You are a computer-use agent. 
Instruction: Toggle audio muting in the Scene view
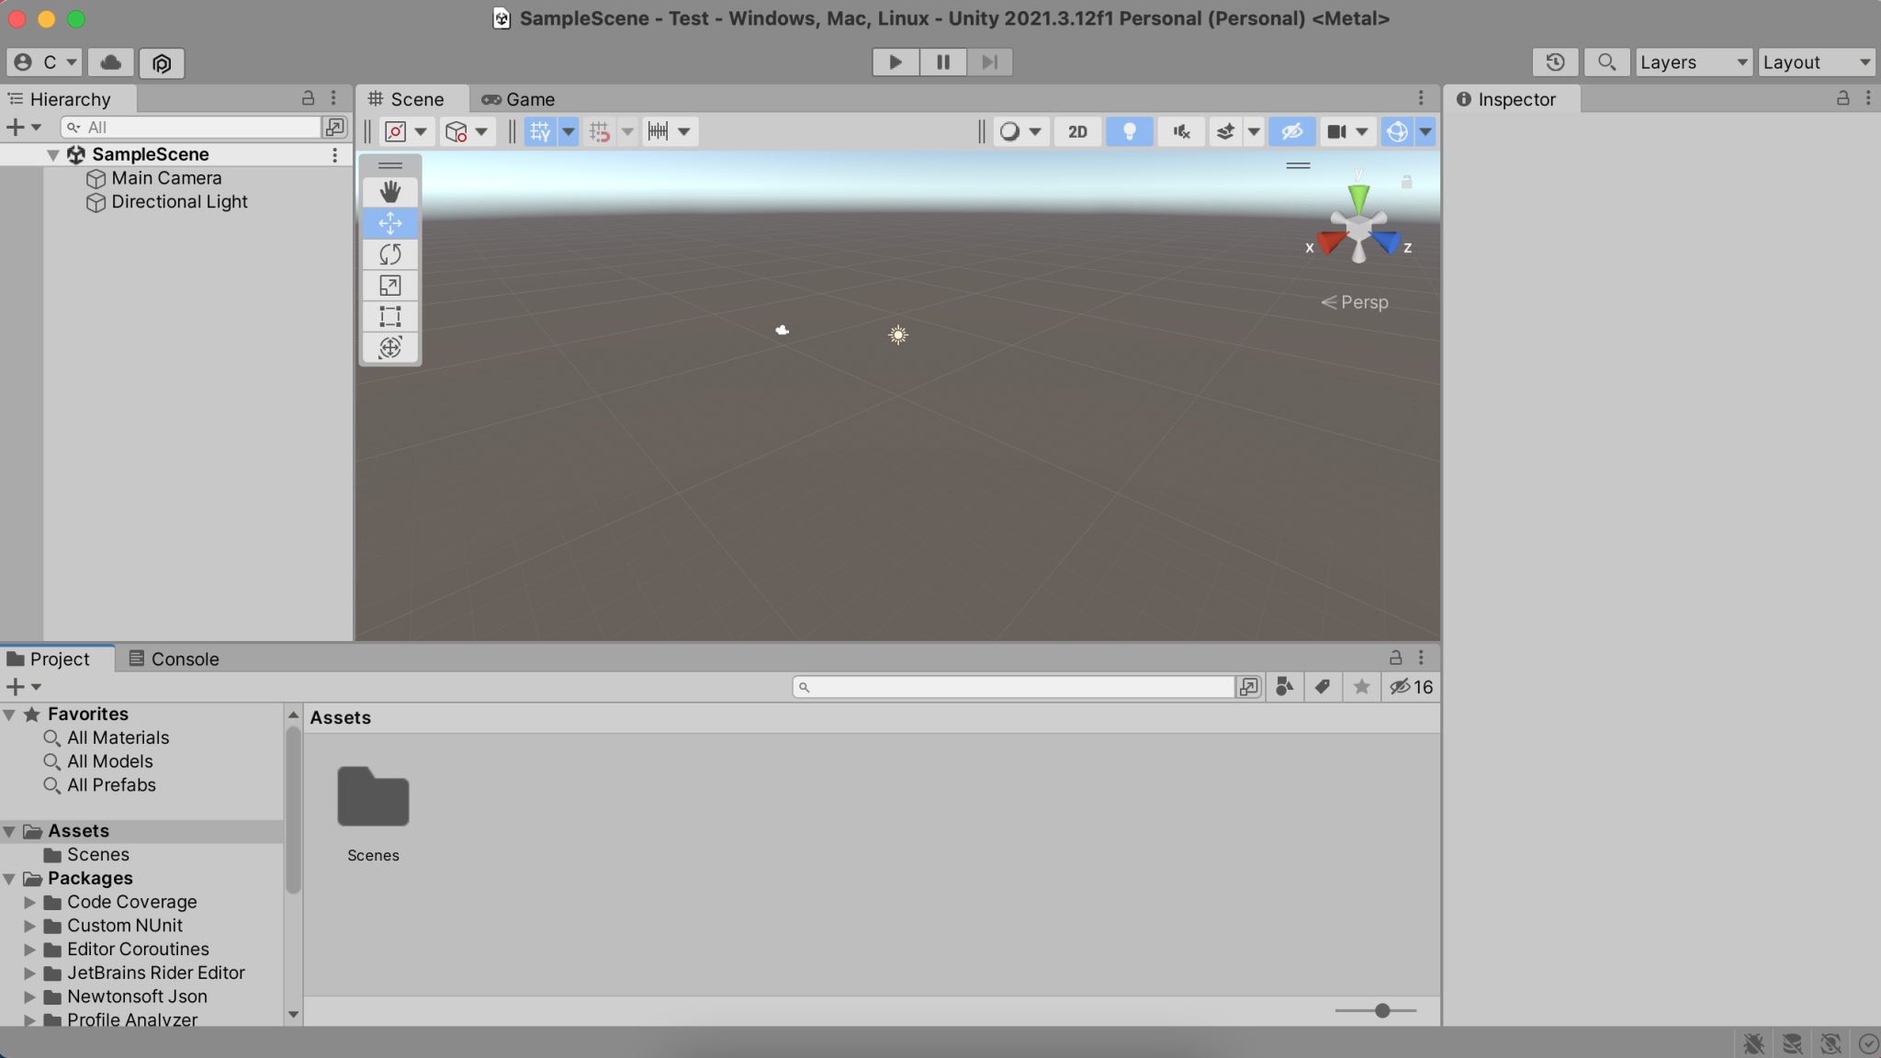click(1180, 131)
